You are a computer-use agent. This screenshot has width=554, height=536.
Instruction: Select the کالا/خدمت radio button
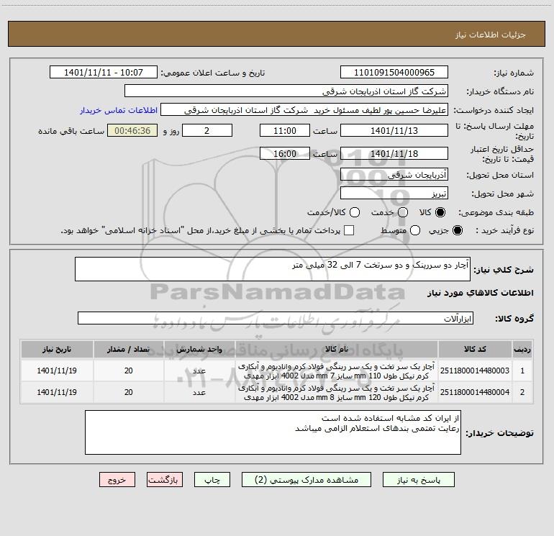click(x=355, y=212)
